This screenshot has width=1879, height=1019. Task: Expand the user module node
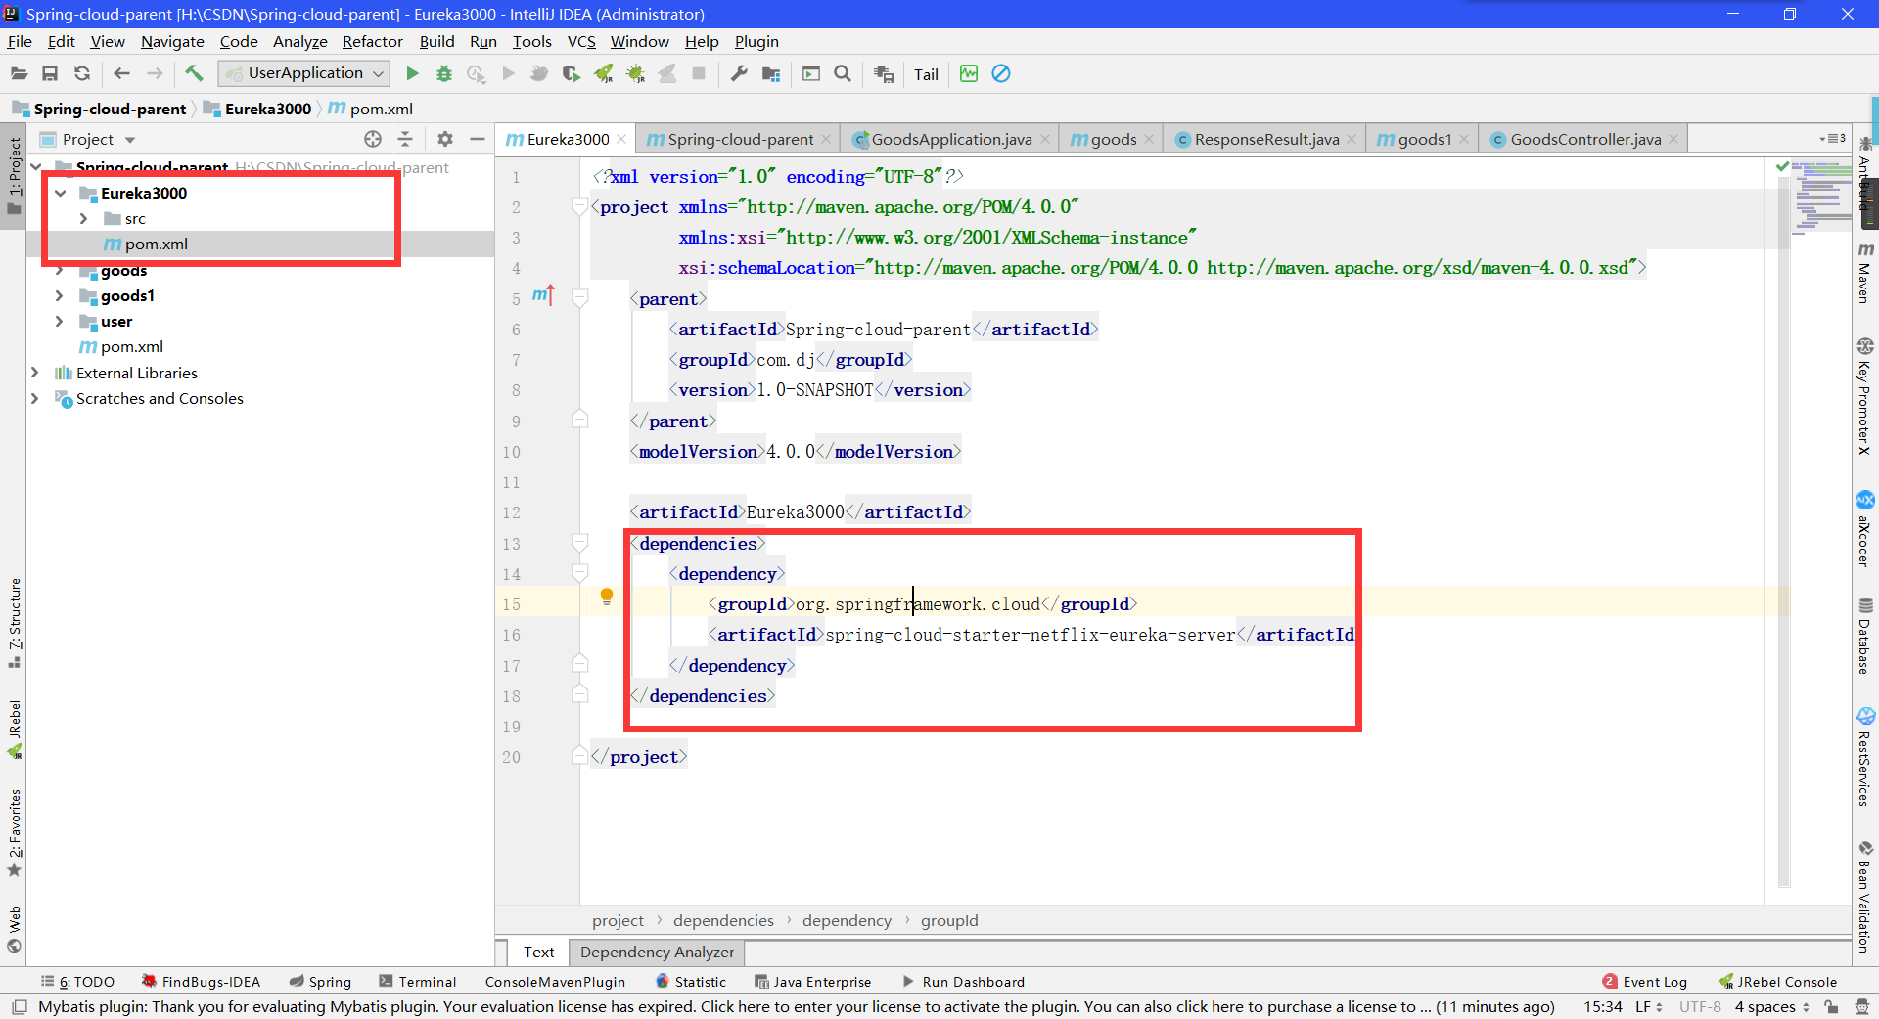coord(60,321)
